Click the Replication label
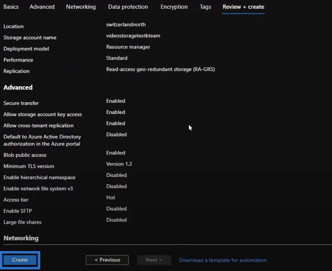Viewport: 332px width, 271px height. point(16,71)
